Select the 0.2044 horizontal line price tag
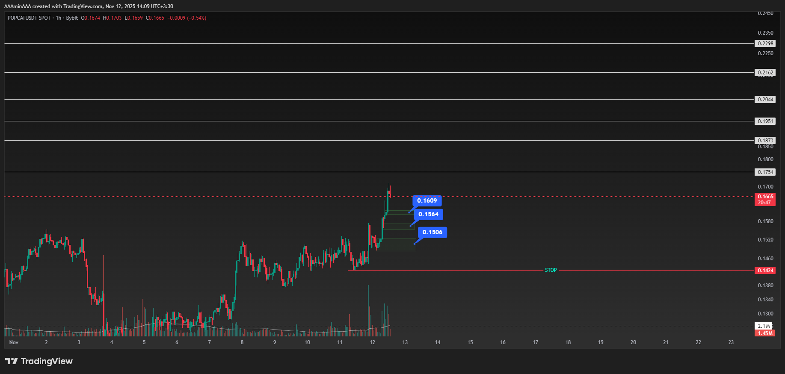The image size is (785, 374). 765,100
